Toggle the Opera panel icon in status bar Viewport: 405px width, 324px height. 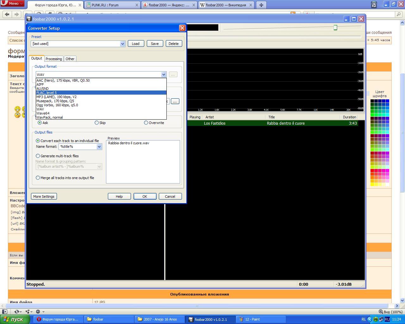[5, 312]
